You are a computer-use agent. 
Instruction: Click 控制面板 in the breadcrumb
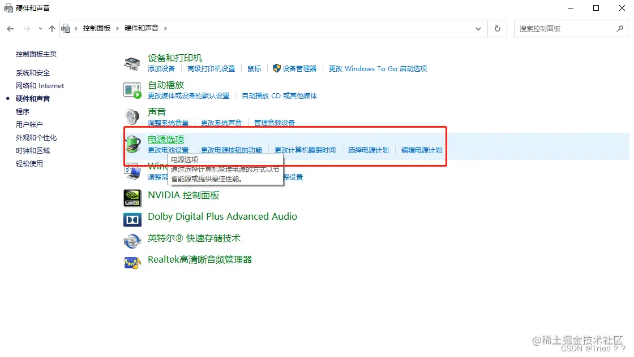97,28
